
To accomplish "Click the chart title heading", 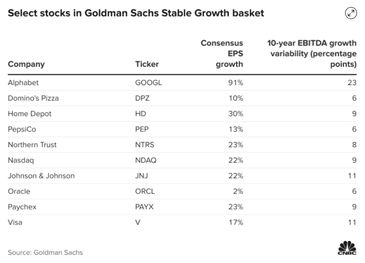I will click(x=136, y=14).
